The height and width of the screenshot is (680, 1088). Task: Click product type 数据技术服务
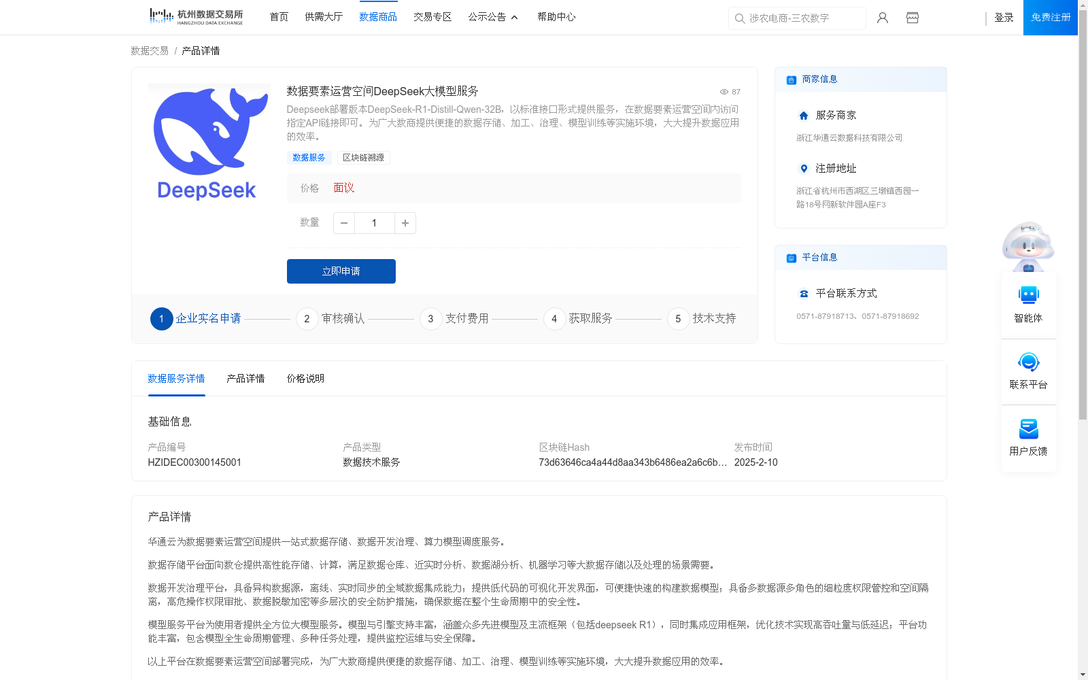coord(371,462)
